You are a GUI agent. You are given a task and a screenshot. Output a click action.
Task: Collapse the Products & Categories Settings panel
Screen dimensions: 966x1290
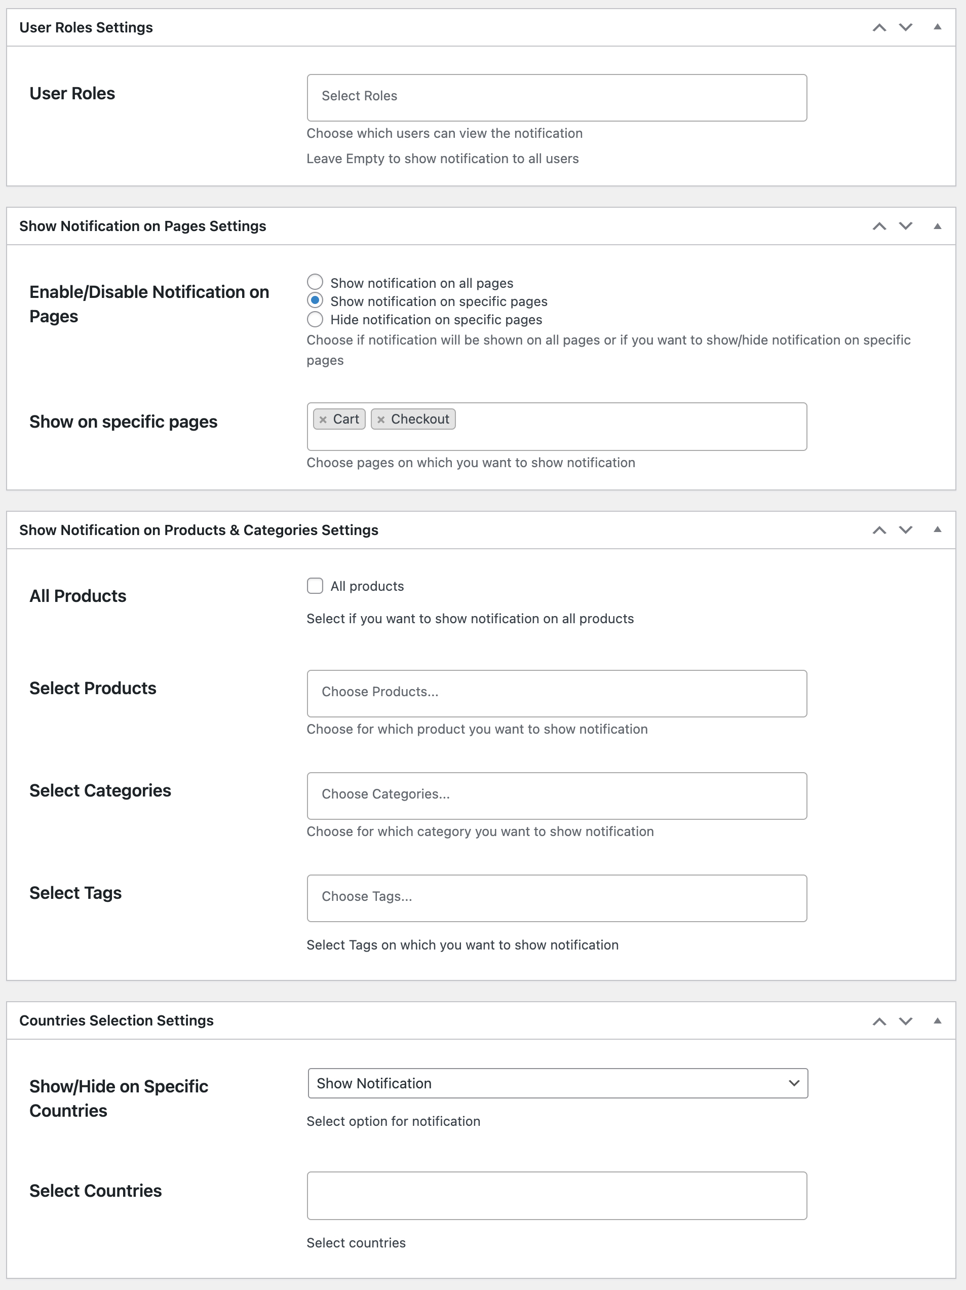click(938, 529)
